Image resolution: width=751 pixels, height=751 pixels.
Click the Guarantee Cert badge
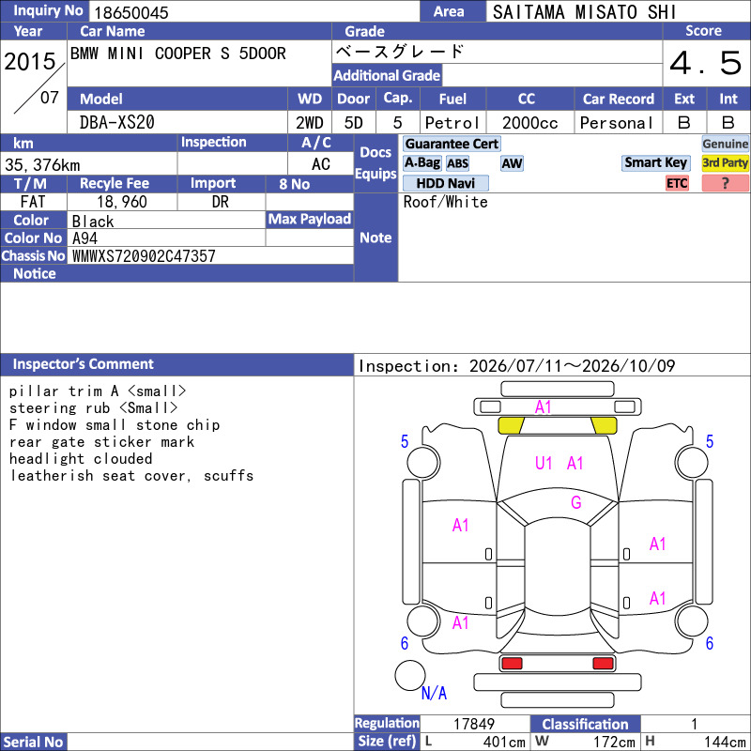tap(452, 144)
